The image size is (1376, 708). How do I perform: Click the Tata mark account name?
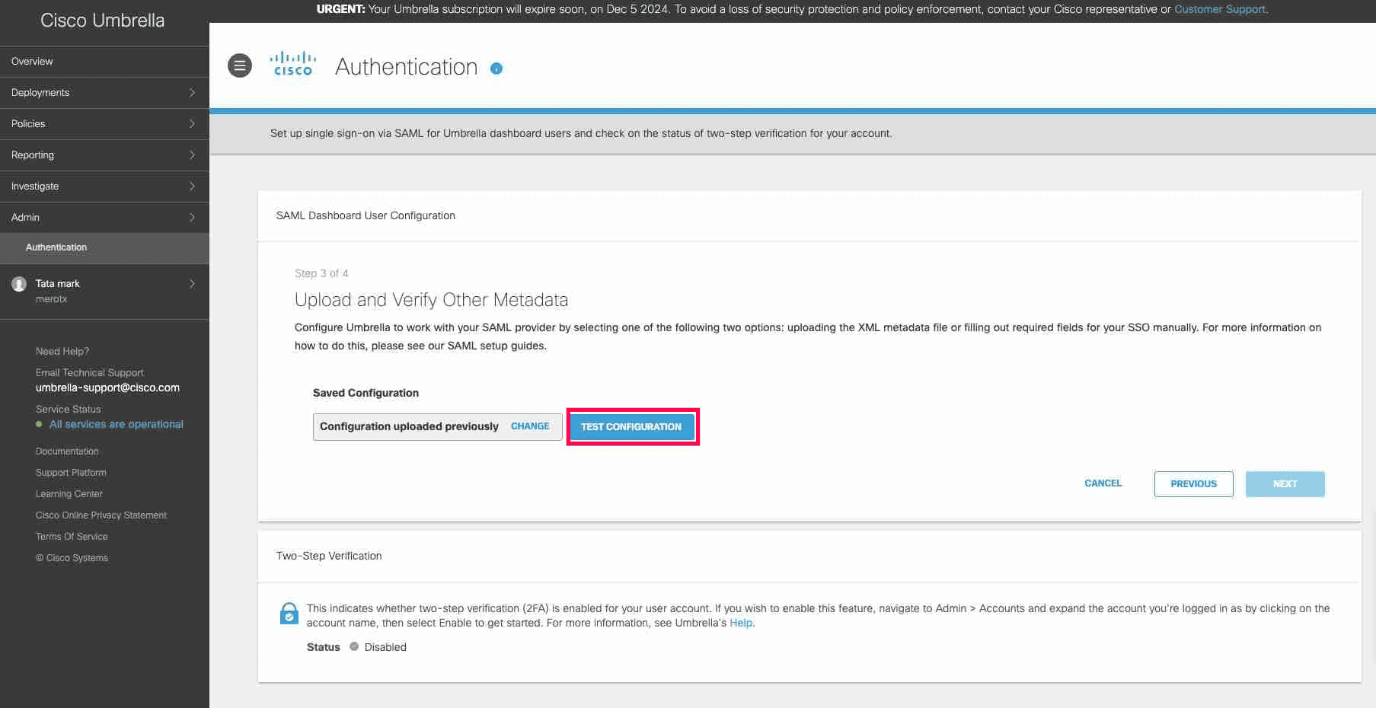[x=58, y=283]
